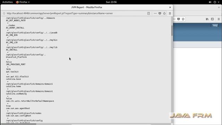Select JMS_PROVIDER_PORT text line
The width and height of the screenshot is (222, 125).
(x=16, y=65)
